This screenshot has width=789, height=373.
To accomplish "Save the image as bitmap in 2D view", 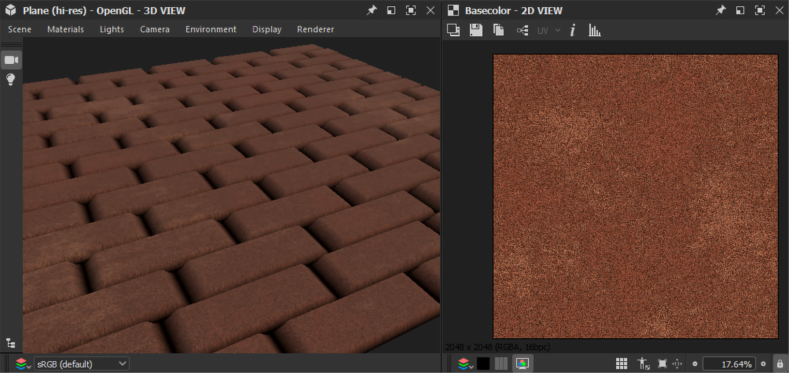I will [x=476, y=30].
